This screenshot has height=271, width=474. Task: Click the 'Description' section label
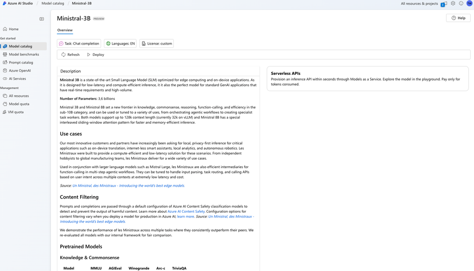click(70, 71)
